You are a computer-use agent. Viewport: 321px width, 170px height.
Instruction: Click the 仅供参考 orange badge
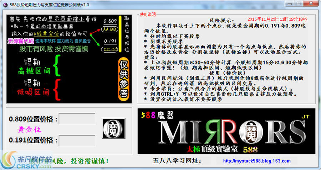(x=124, y=79)
